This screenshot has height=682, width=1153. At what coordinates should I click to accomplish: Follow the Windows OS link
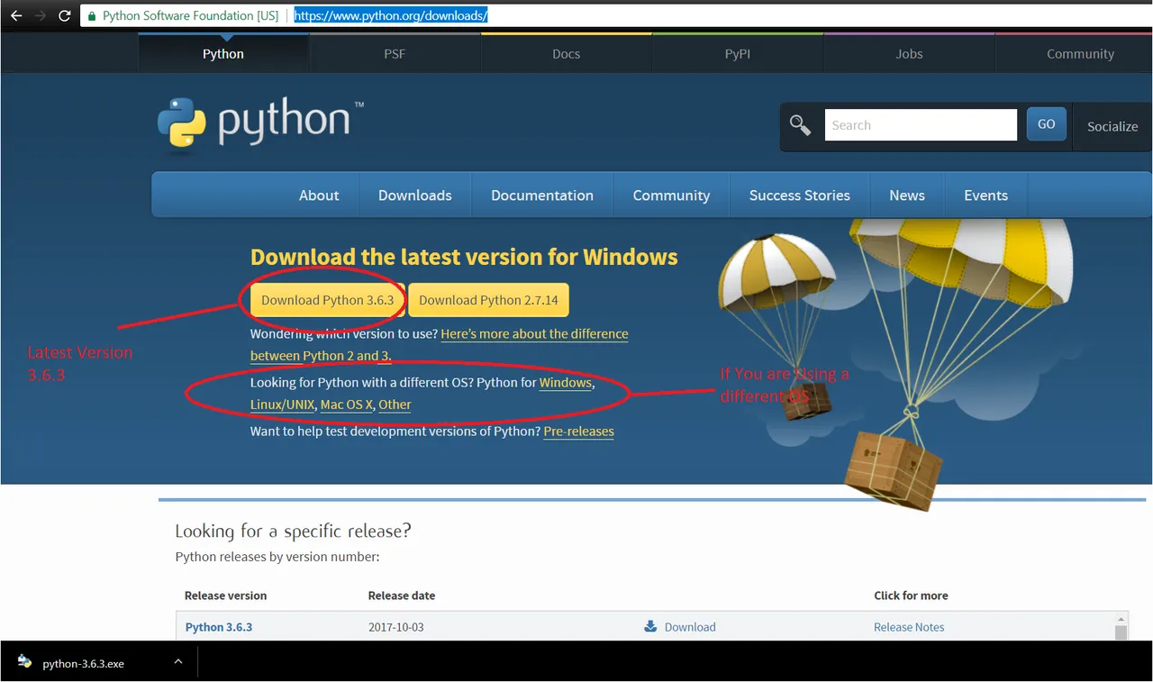(566, 382)
